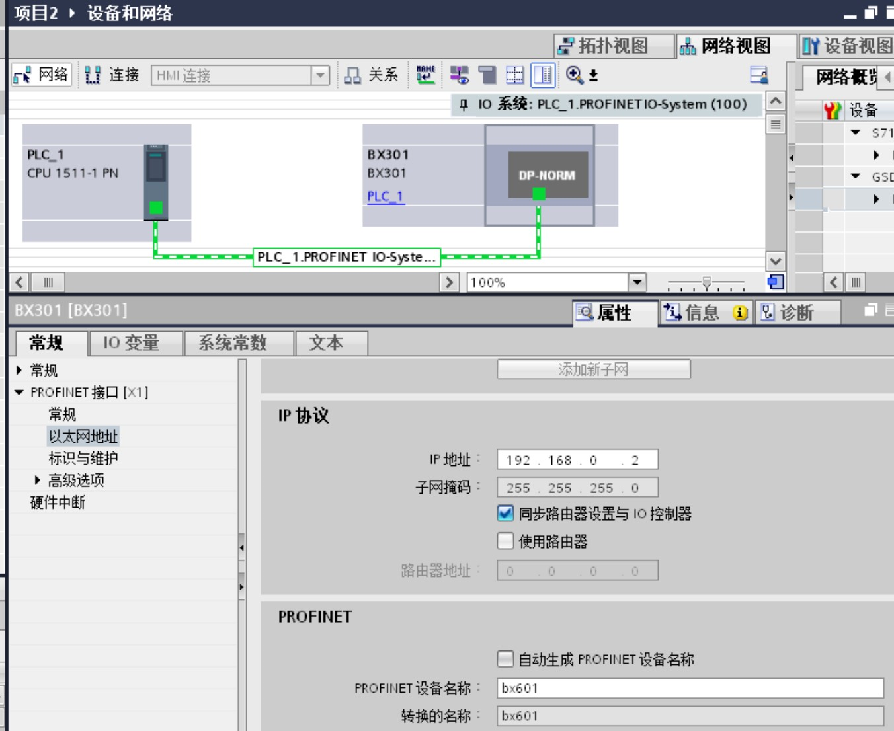The image size is (894, 731).
Task: Open the 属性 properties tab
Action: tap(615, 313)
